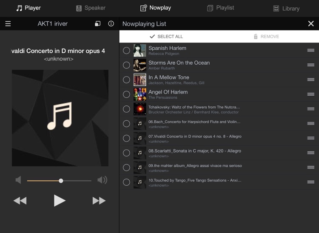Select In A Mellow Tone checkbox circle
Viewport: 319px width, 233px height.
(x=126, y=80)
